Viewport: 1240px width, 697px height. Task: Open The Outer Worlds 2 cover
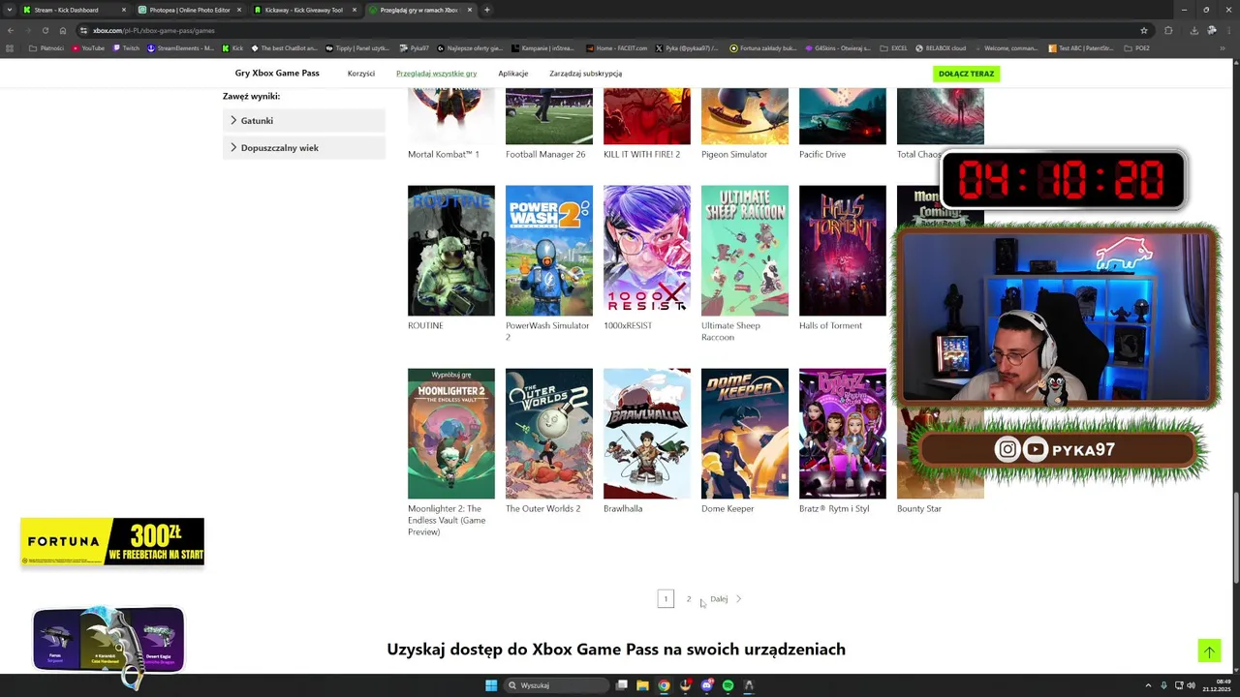pos(549,434)
